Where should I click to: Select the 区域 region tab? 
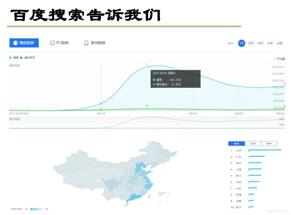(253, 143)
